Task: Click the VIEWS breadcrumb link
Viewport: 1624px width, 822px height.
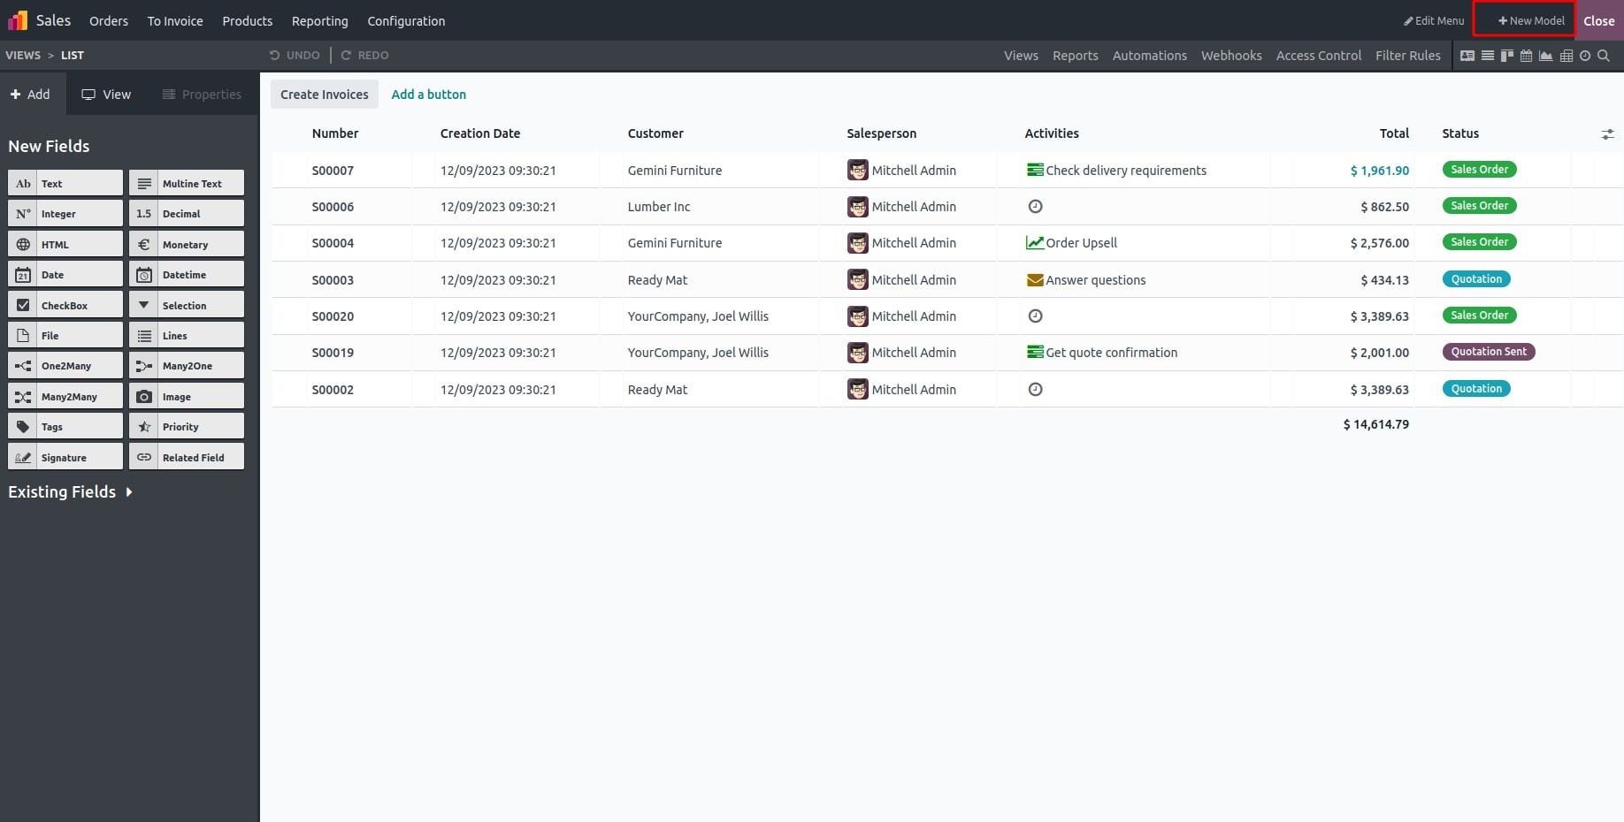Action: click(x=23, y=55)
